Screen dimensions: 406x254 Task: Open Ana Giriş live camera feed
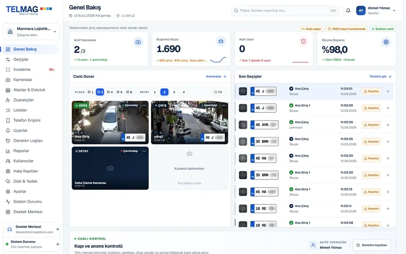click(x=110, y=122)
